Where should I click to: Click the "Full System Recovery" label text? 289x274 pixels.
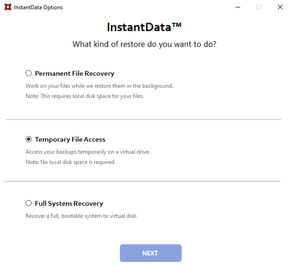(69, 203)
